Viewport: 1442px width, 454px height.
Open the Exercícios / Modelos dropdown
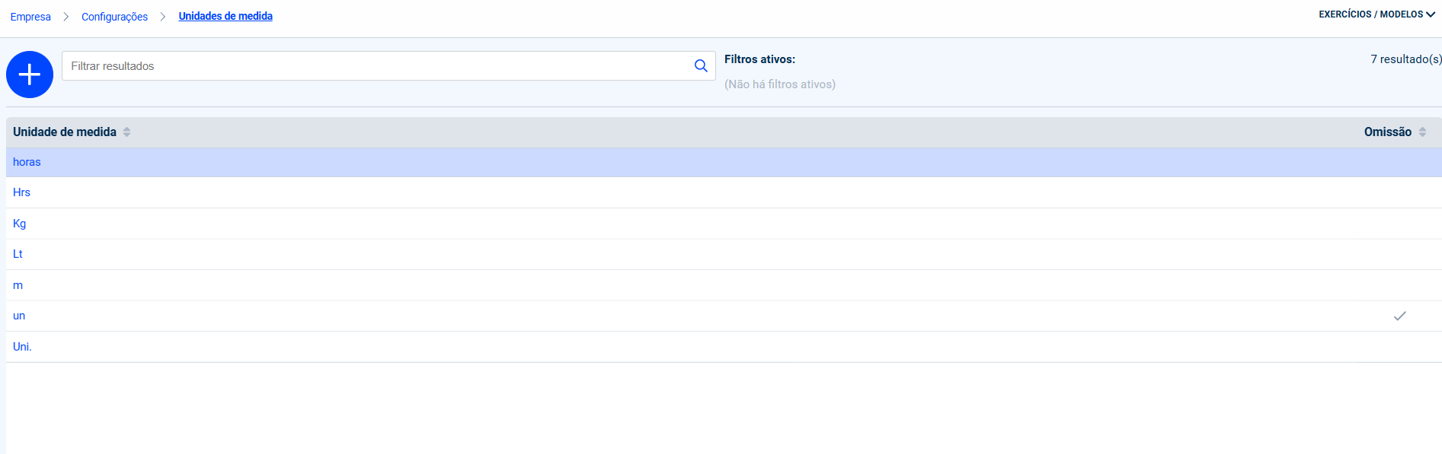(1377, 14)
